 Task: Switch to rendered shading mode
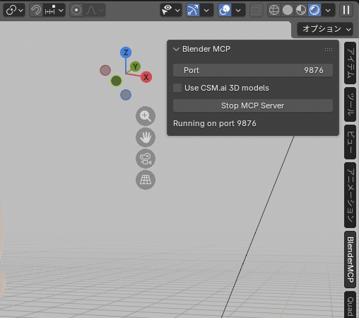[314, 10]
